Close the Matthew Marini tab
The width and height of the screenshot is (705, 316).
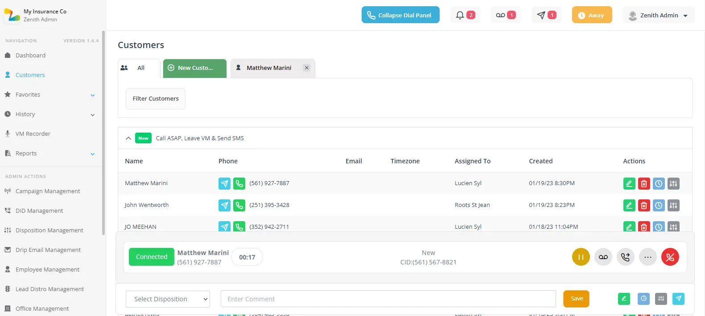pos(306,68)
